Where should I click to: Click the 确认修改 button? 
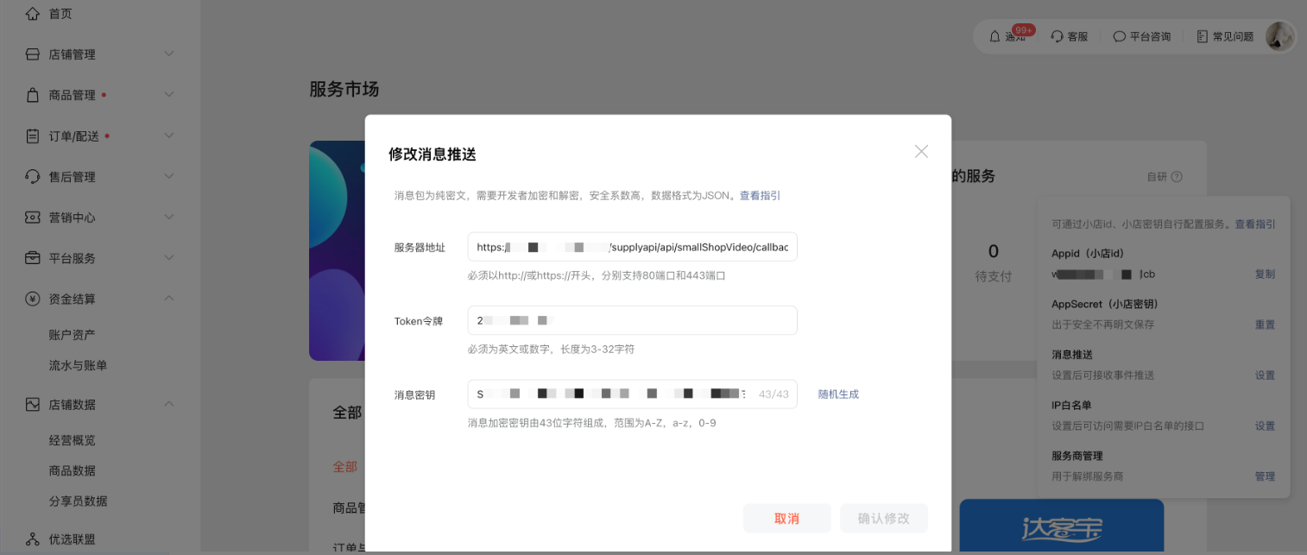(883, 519)
